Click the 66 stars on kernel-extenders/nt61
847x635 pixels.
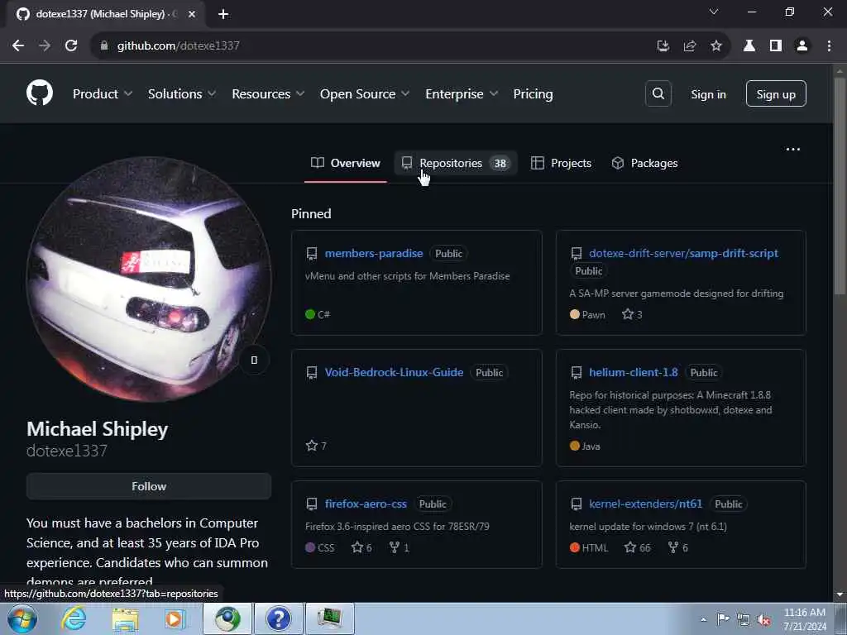pos(637,547)
